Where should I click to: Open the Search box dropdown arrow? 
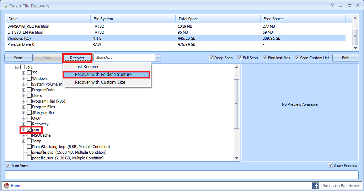point(157,58)
